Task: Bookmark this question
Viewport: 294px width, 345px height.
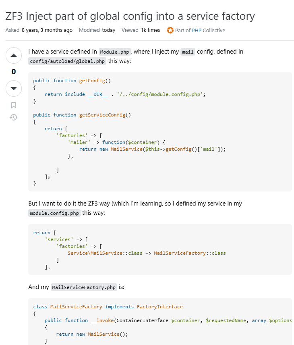Action: [14, 105]
